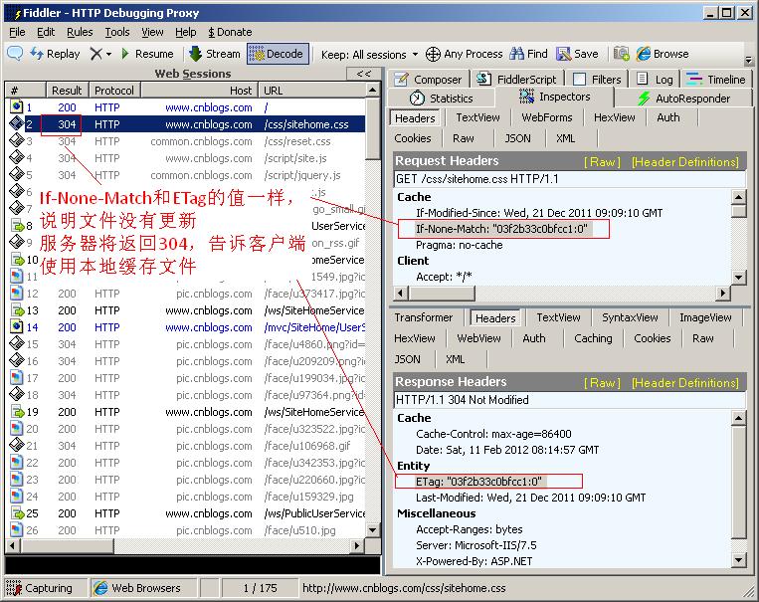Click the Resume play icon
This screenshot has height=602, width=759.
point(124,54)
